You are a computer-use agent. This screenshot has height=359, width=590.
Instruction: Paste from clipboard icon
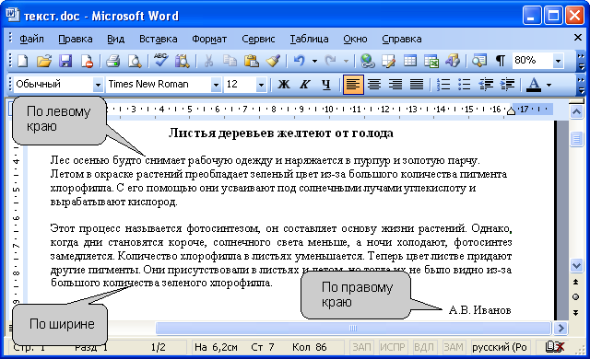coord(251,61)
